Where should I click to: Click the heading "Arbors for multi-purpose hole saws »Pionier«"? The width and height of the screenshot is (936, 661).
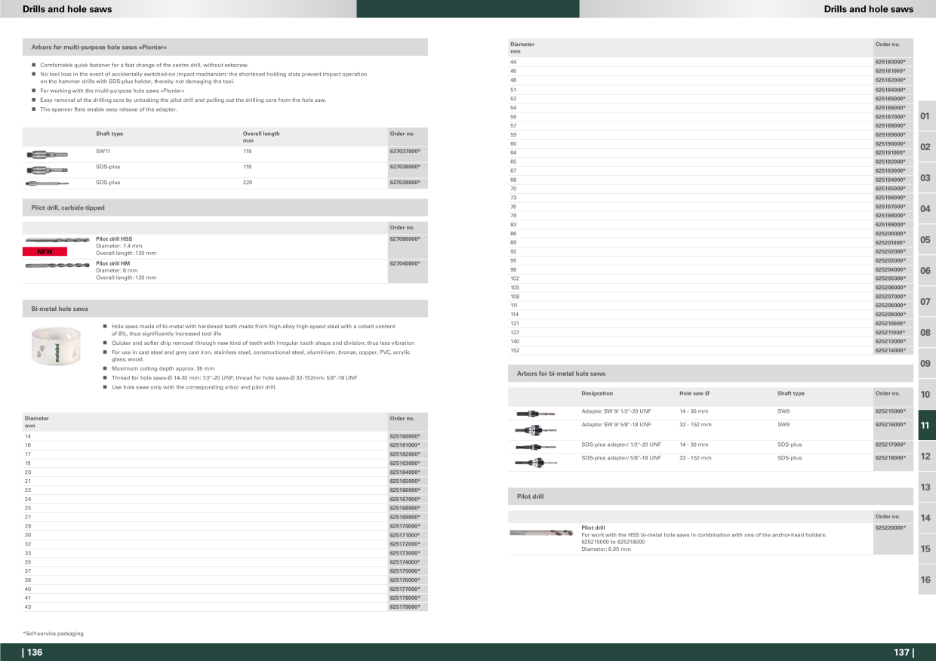point(99,47)
